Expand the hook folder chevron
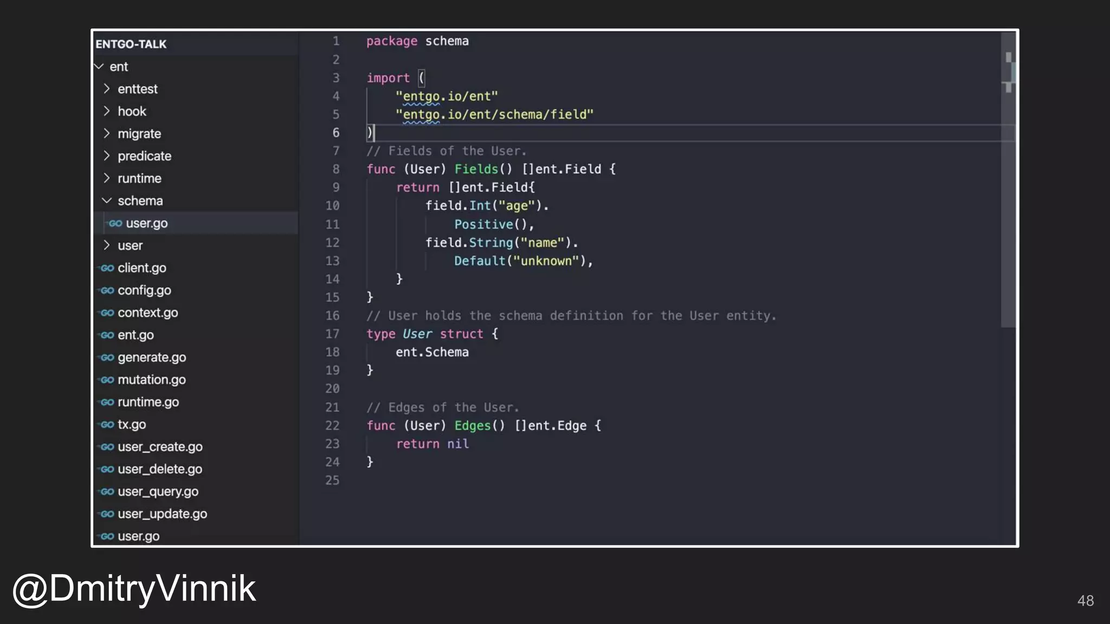The width and height of the screenshot is (1110, 624). coord(106,111)
